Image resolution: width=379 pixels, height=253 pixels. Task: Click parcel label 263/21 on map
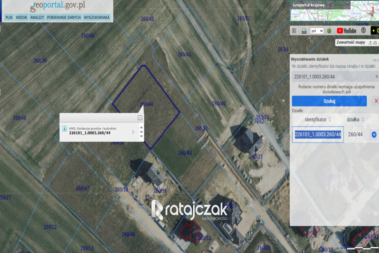(x=244, y=18)
